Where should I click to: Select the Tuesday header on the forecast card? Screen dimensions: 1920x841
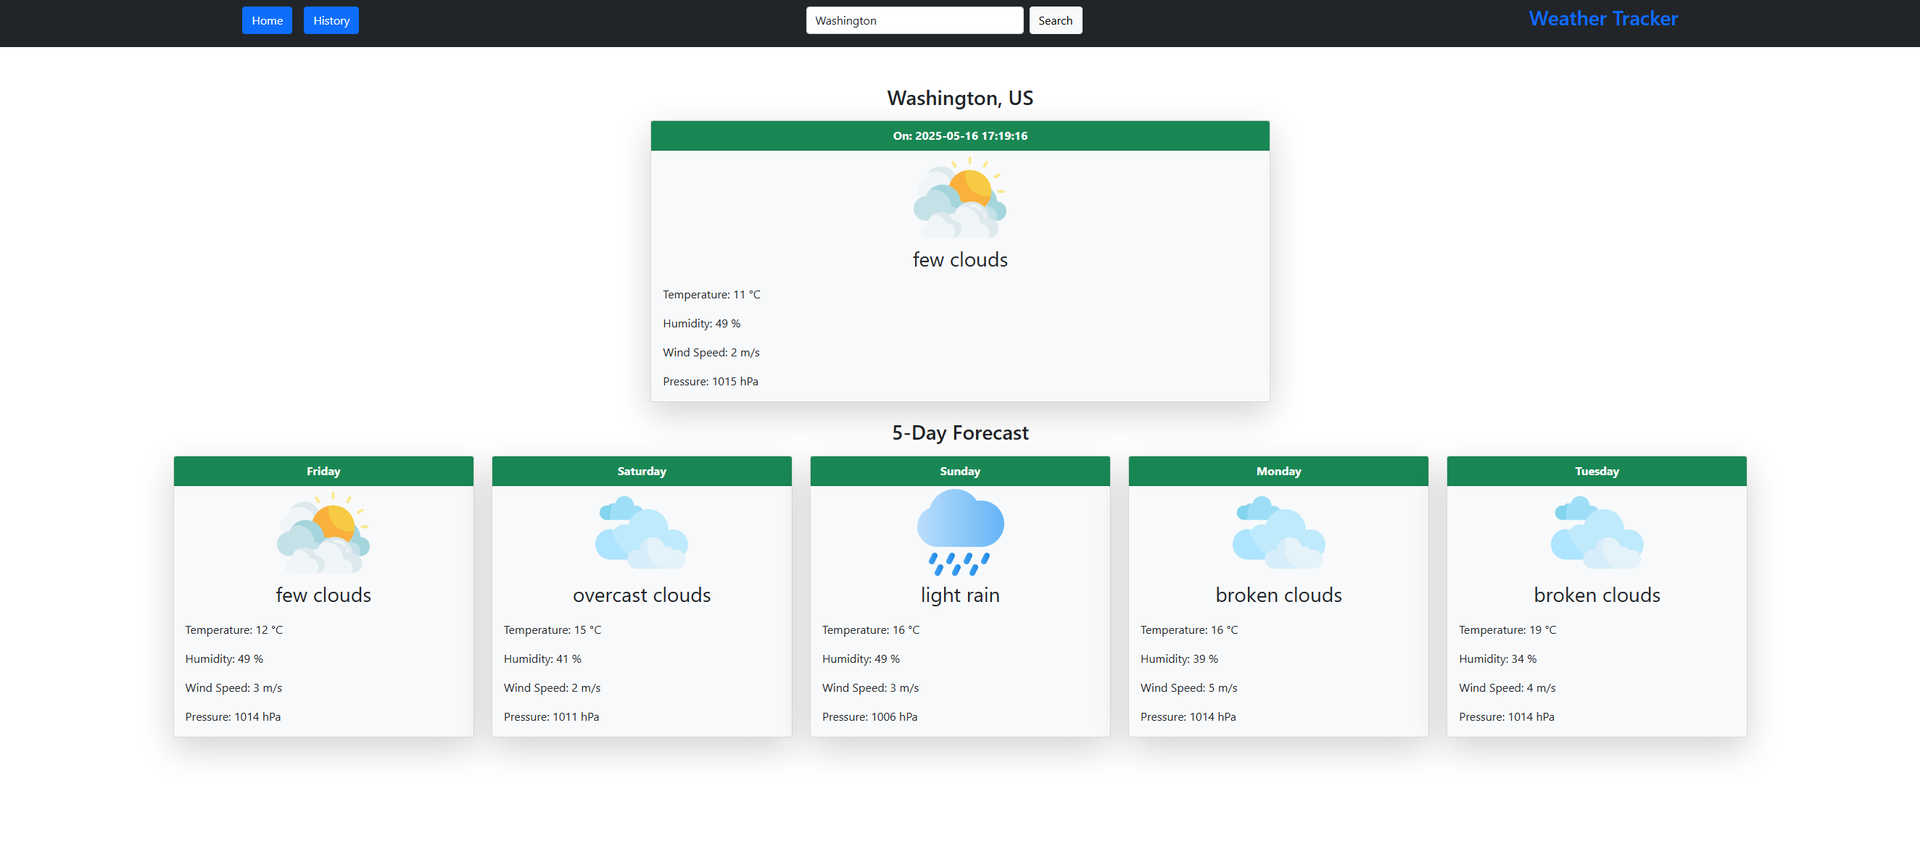[x=1597, y=471]
